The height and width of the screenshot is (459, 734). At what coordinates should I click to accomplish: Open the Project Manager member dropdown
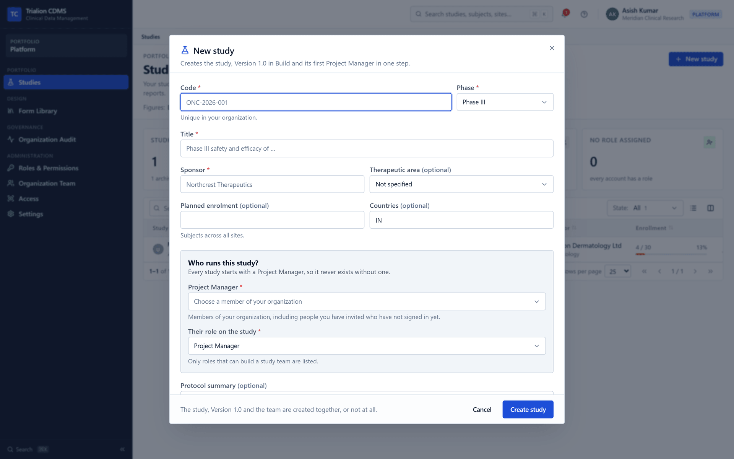[367, 301]
